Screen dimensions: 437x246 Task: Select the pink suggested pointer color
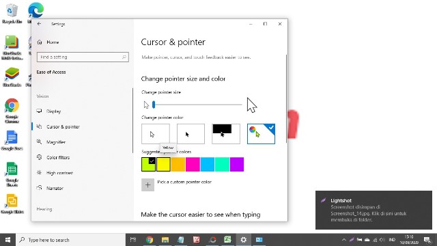coord(193,164)
